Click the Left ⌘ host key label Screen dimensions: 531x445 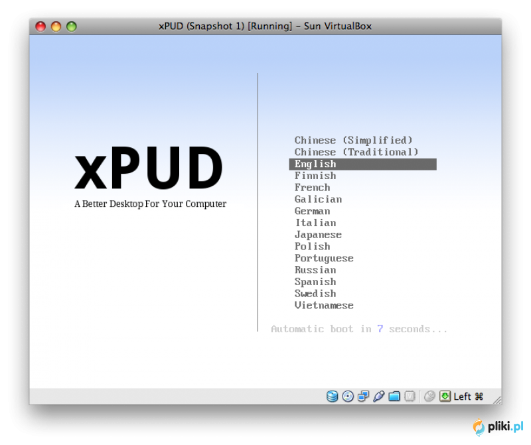click(469, 397)
